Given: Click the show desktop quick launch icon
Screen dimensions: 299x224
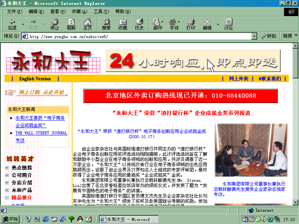Looking at the screenshot, I should [89, 219].
